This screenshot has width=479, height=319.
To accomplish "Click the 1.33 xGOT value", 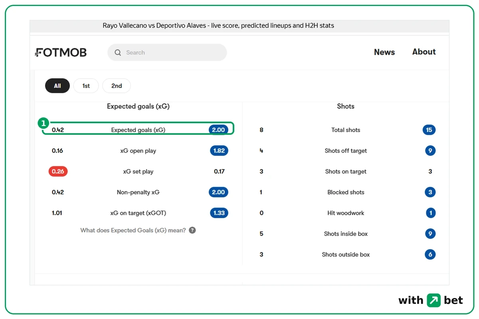I will coord(219,213).
